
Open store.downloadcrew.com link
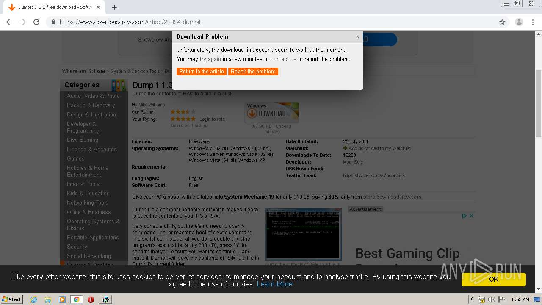[x=392, y=197]
